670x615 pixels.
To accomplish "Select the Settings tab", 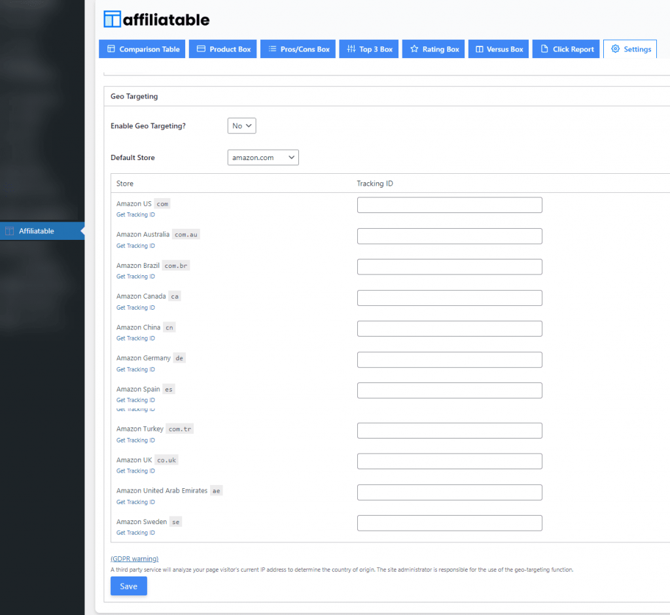I will point(630,49).
